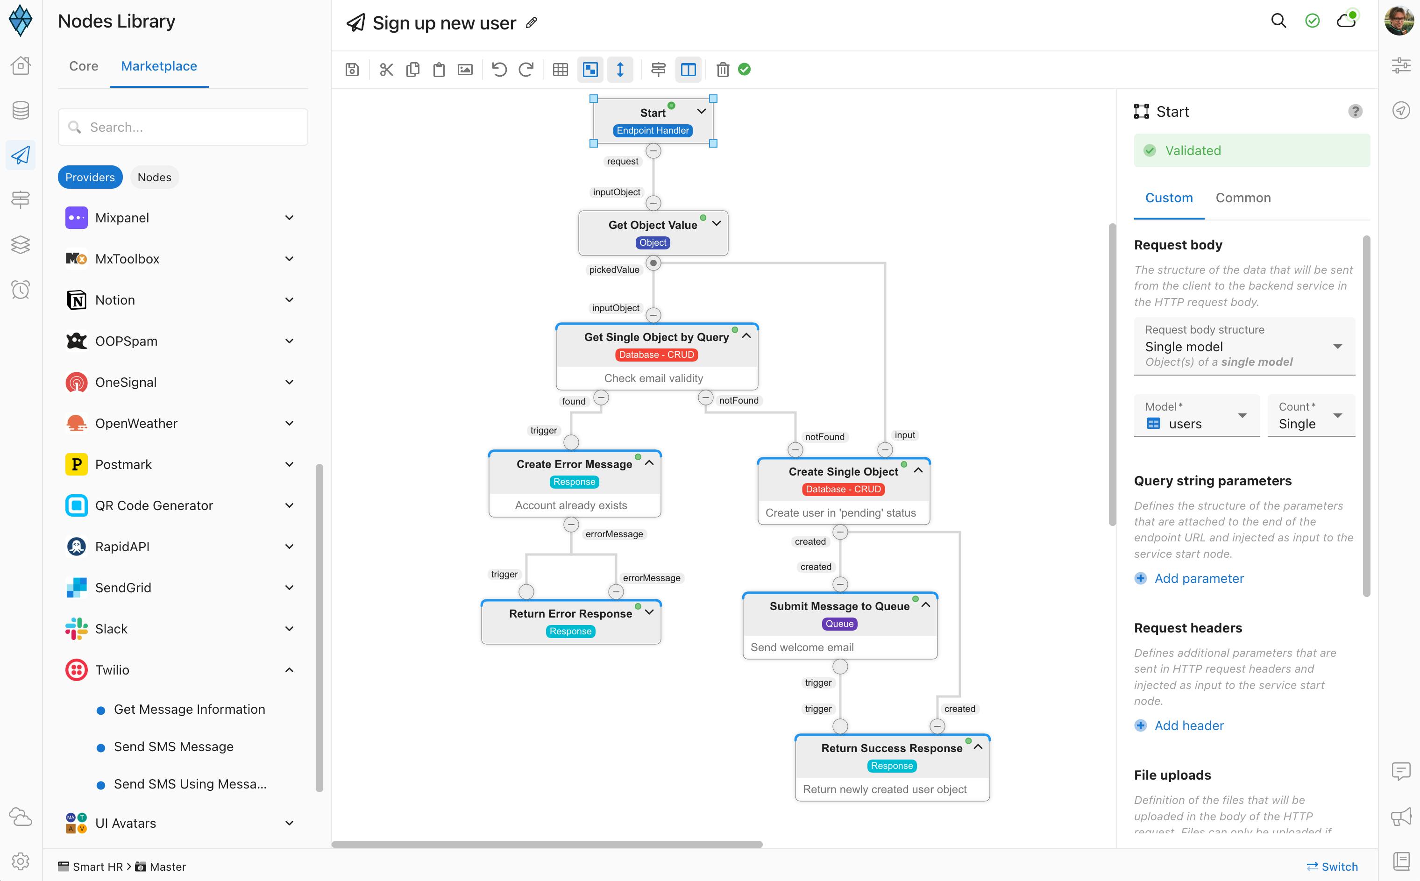Click the trash delete icon
This screenshot has height=881, width=1420.
[723, 70]
